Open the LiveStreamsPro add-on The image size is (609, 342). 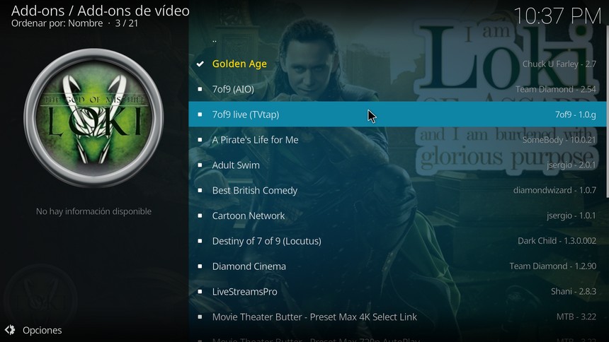tap(397, 292)
